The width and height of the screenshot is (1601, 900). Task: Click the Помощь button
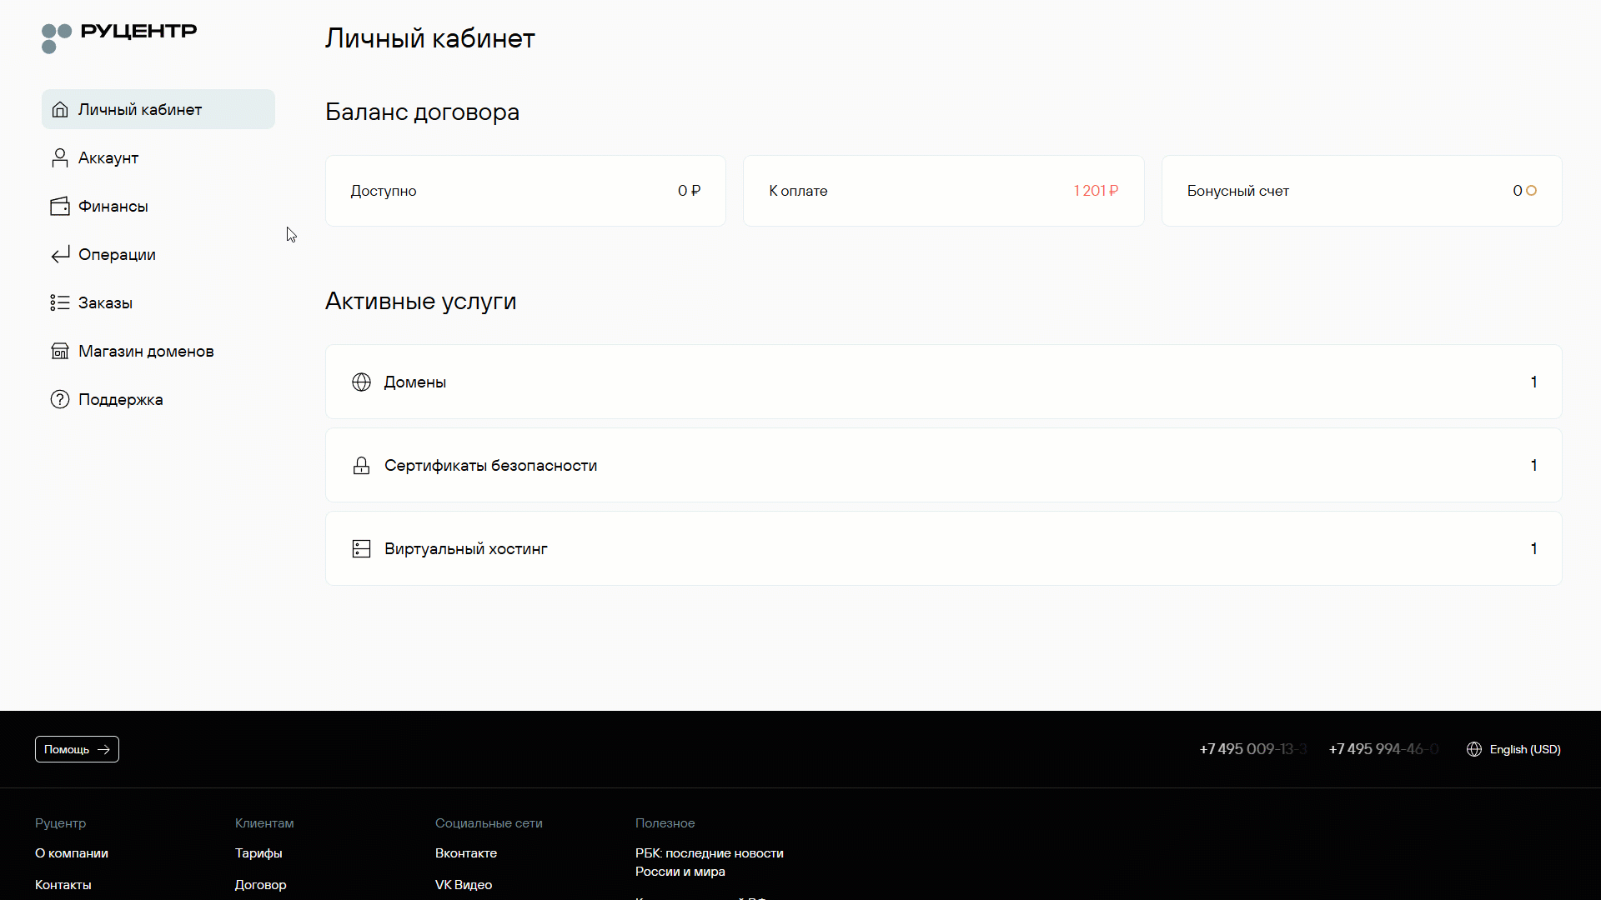pyautogui.click(x=76, y=749)
